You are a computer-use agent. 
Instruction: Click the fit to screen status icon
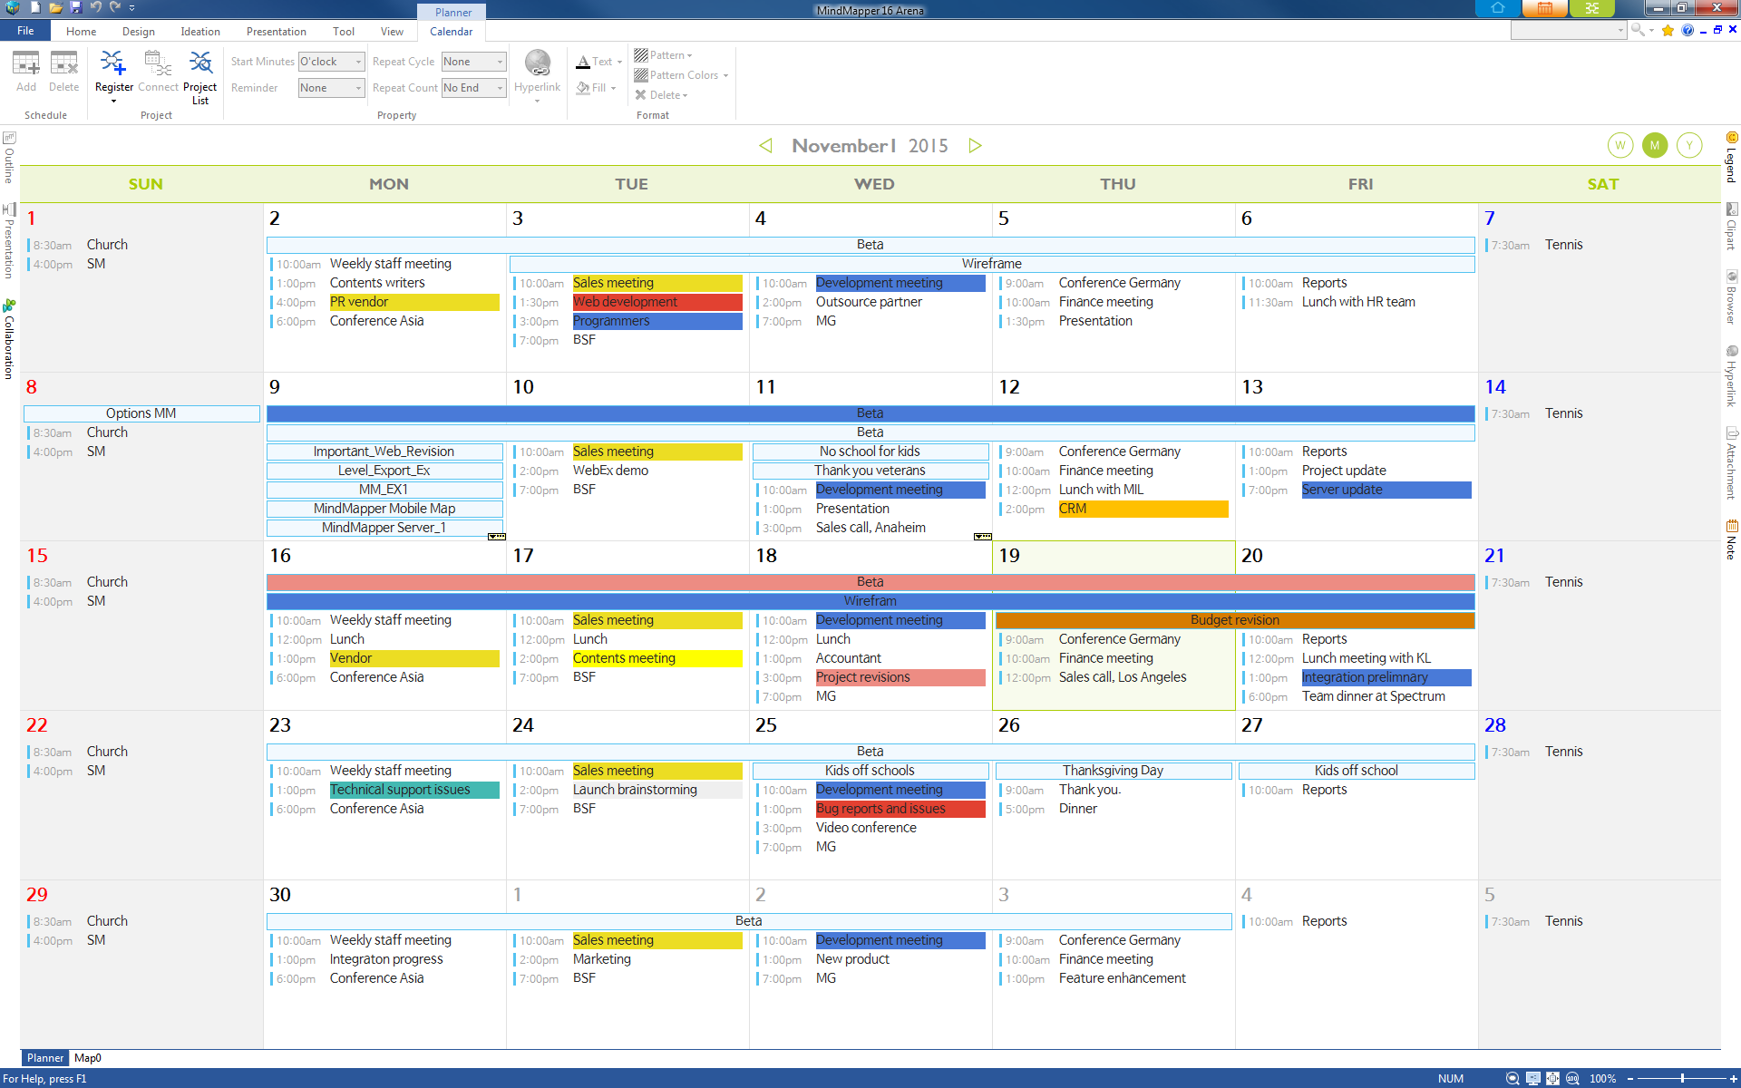[1552, 1078]
